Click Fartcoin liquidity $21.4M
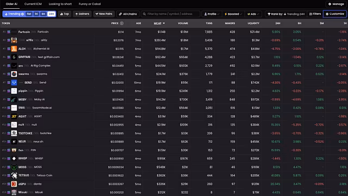This screenshot has width=348, height=196. [254, 32]
